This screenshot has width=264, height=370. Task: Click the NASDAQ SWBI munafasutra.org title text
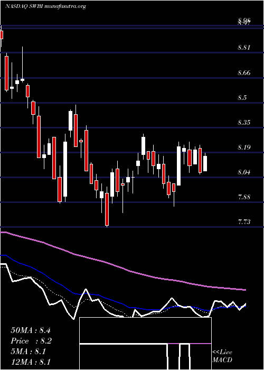point(45,6)
